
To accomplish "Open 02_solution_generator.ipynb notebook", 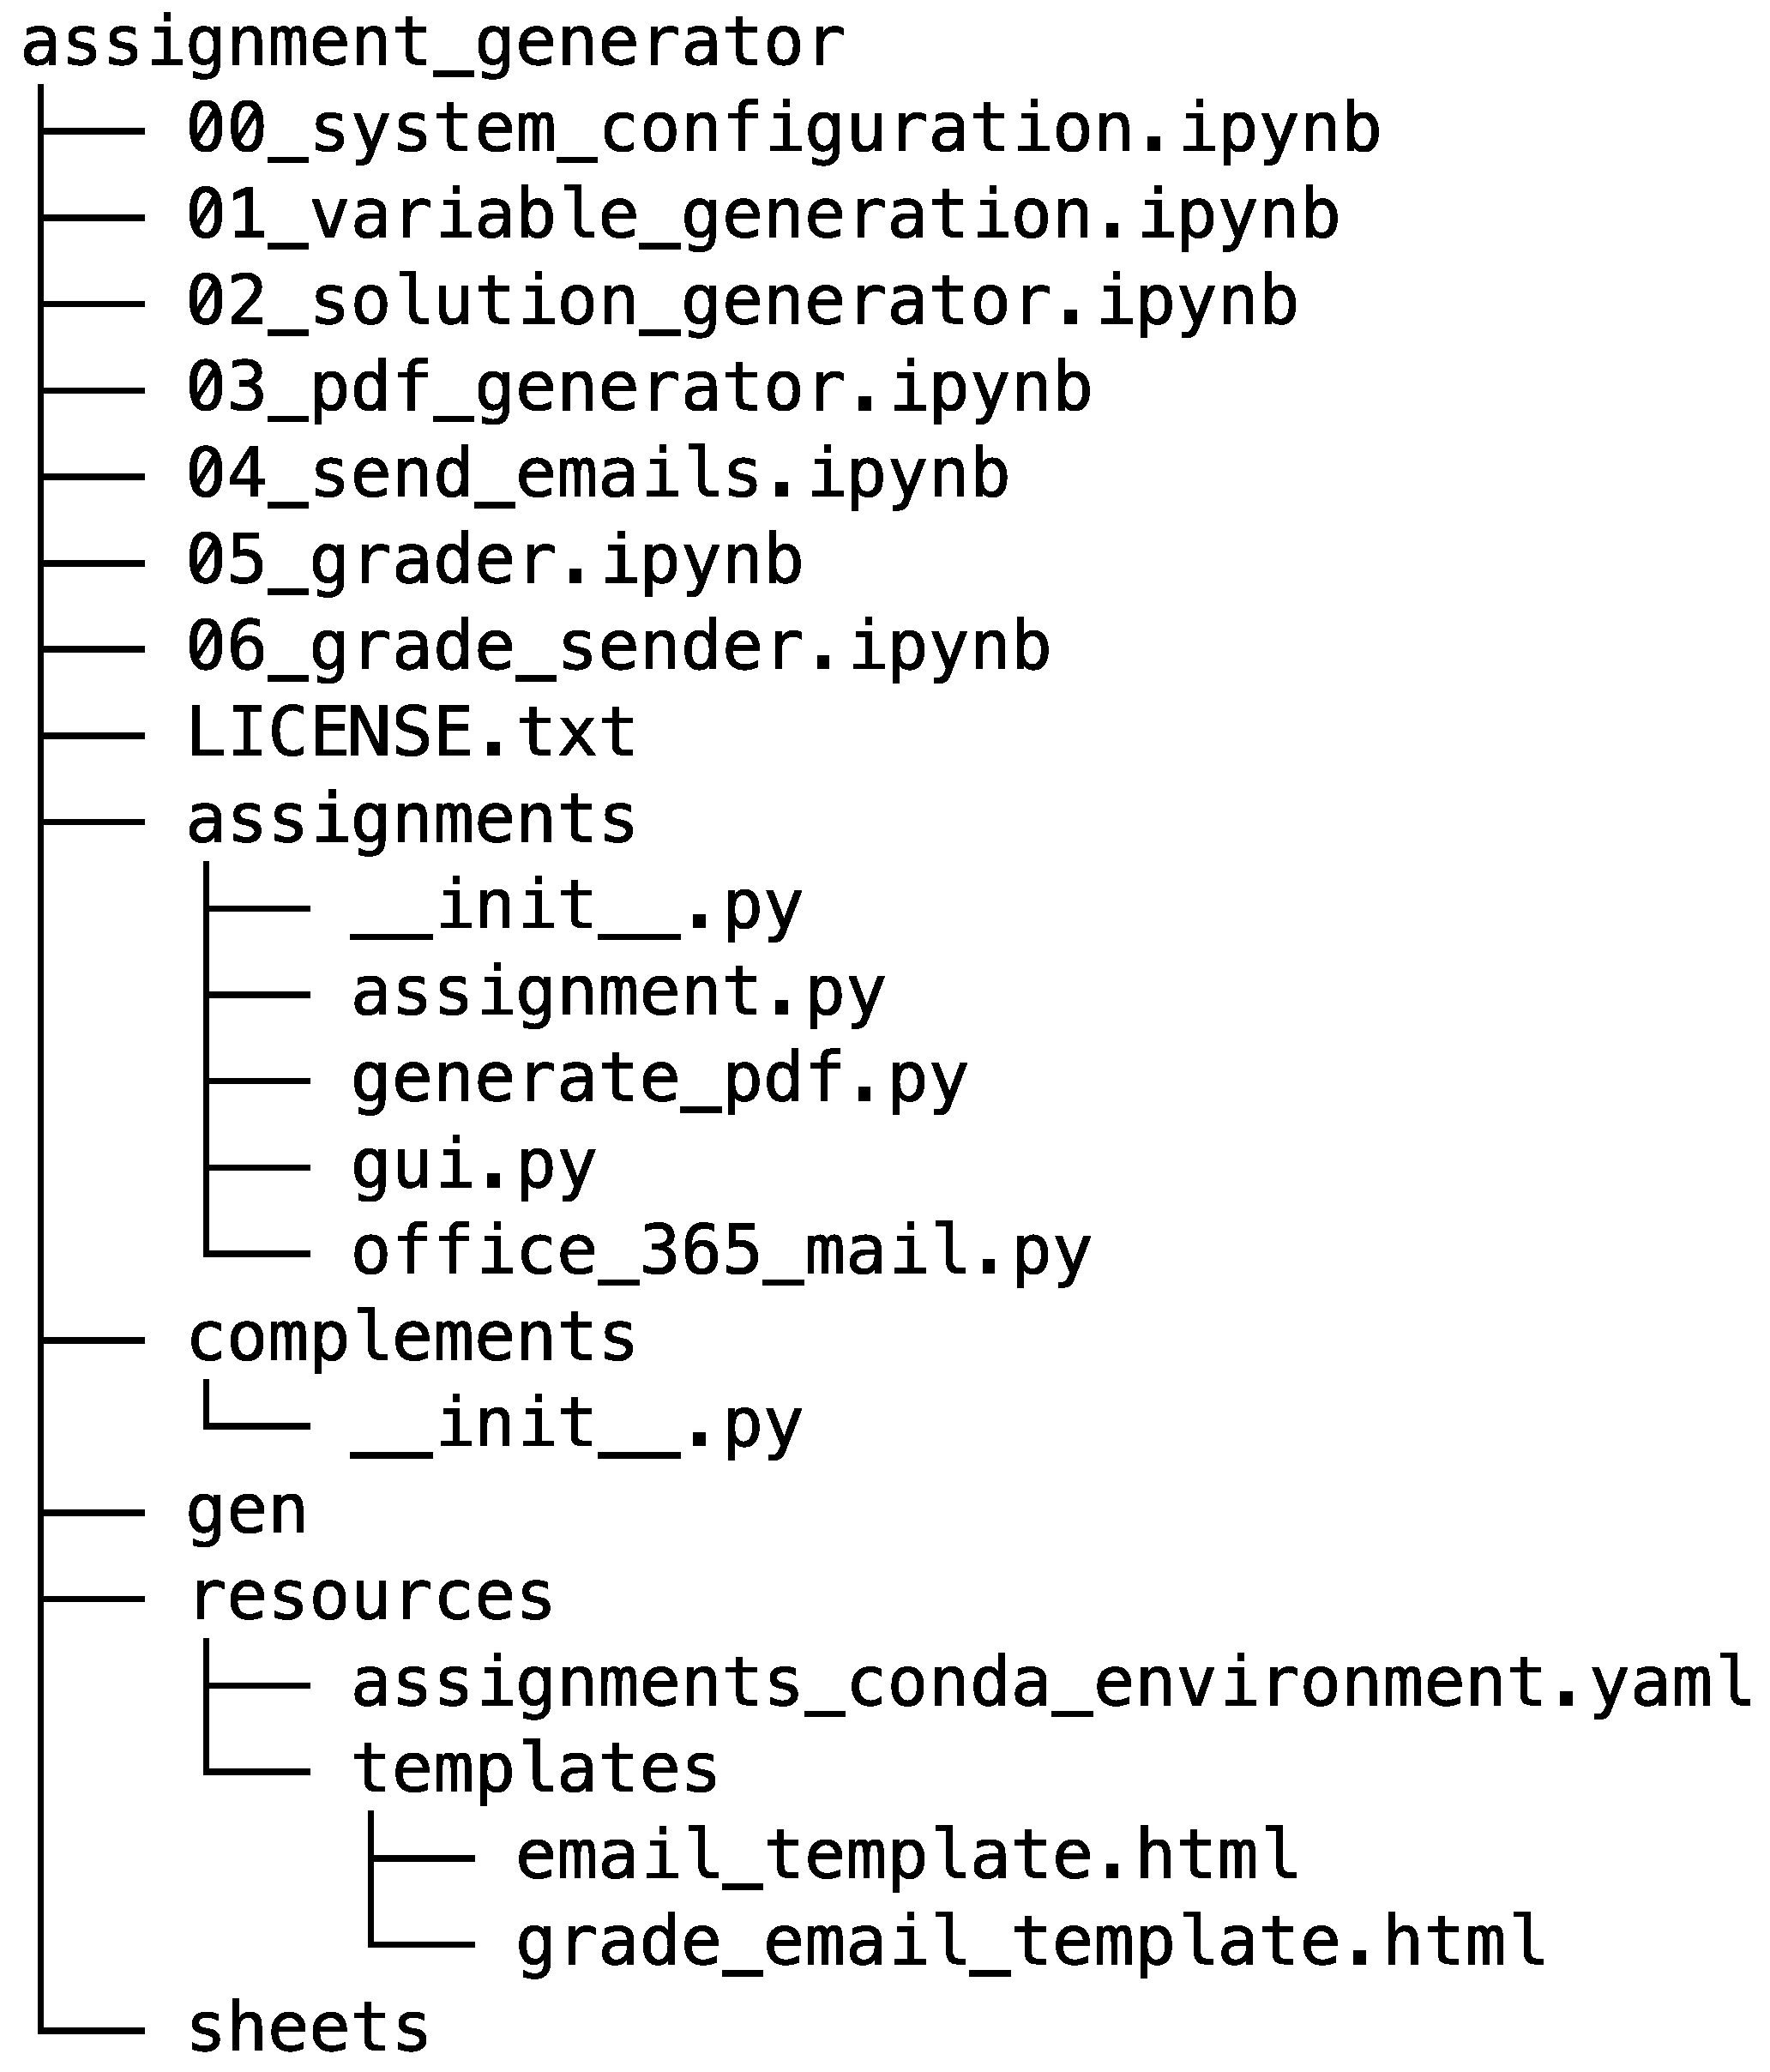I will [x=741, y=302].
